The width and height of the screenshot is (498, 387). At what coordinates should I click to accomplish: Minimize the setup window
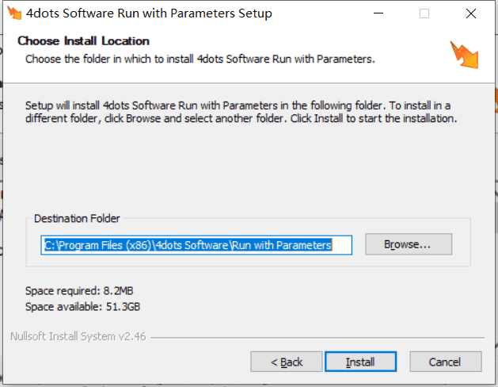click(x=378, y=13)
